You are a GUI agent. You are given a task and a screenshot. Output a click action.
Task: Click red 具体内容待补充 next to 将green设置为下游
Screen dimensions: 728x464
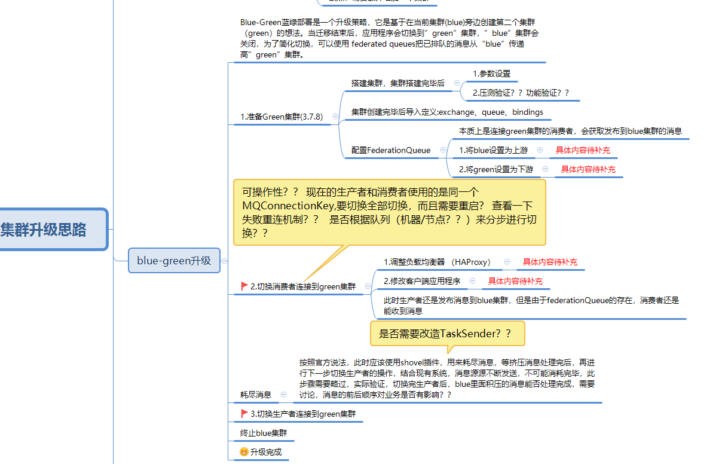click(588, 169)
